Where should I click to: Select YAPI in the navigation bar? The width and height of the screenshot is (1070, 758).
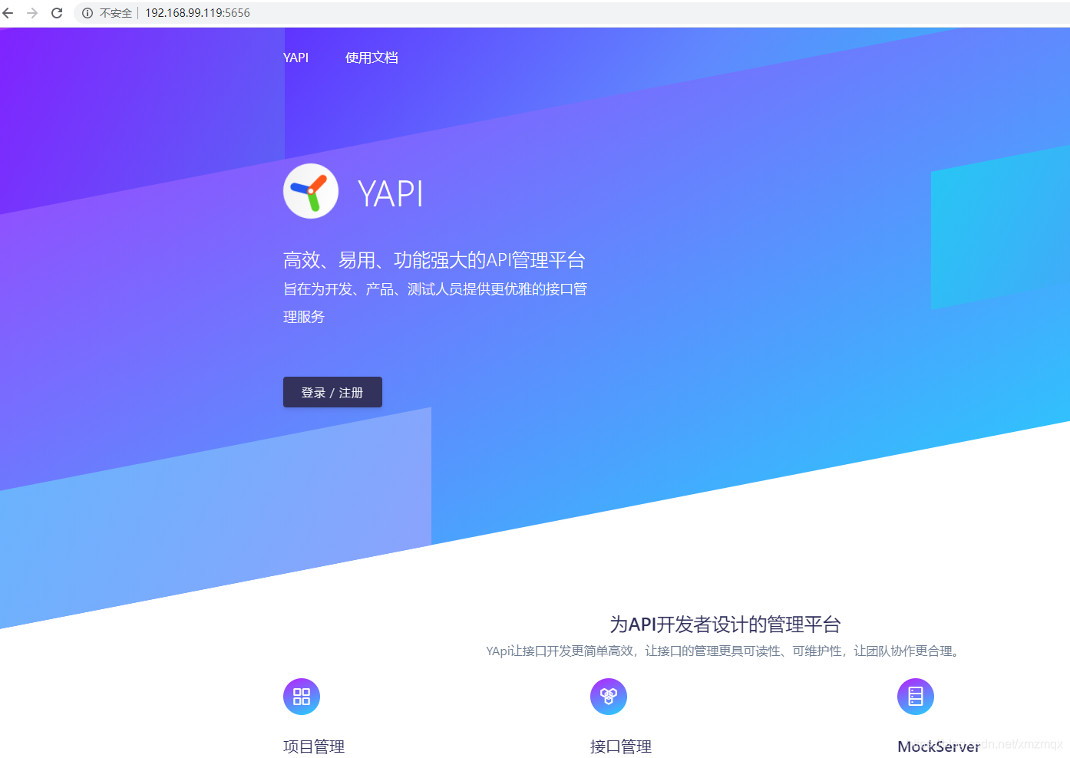[x=296, y=57]
